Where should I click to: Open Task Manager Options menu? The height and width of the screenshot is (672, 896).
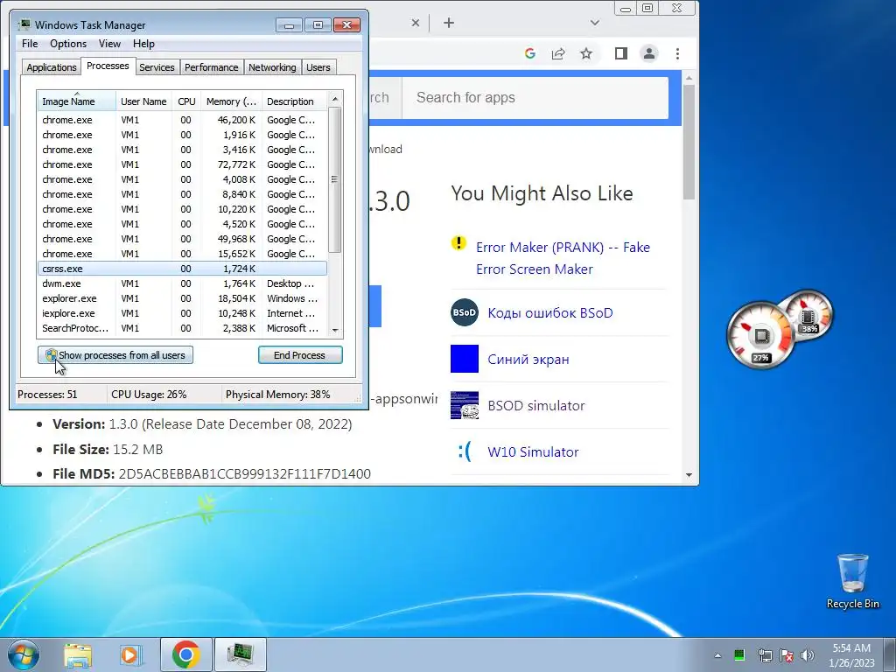point(68,44)
